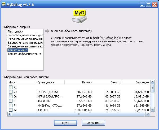Click disk list scroll left arrow
Screen dimensions: 159x130
pyautogui.click(x=10, y=114)
